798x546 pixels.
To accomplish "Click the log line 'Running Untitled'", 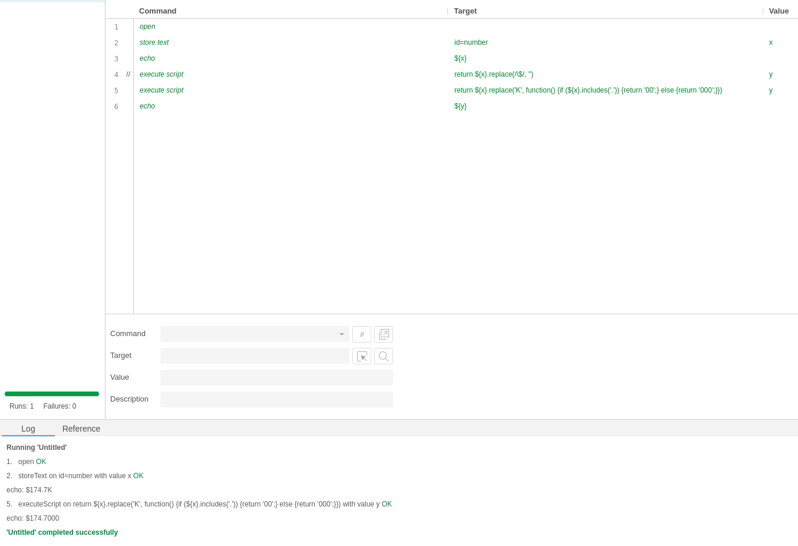I will click(x=37, y=448).
